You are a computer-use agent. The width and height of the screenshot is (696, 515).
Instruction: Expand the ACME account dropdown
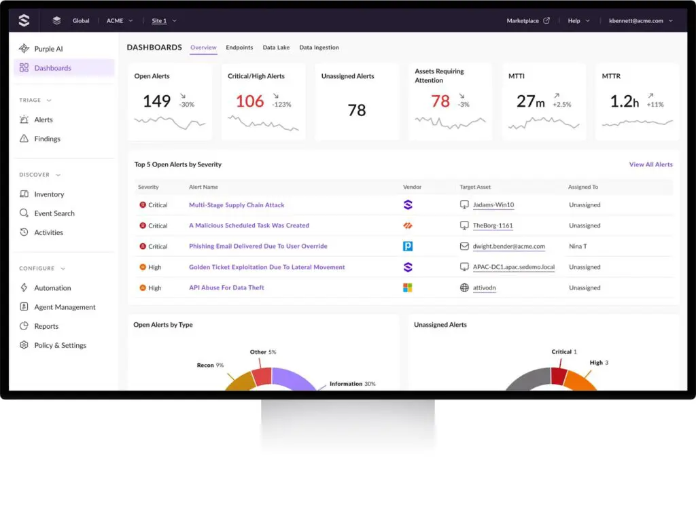tap(119, 20)
